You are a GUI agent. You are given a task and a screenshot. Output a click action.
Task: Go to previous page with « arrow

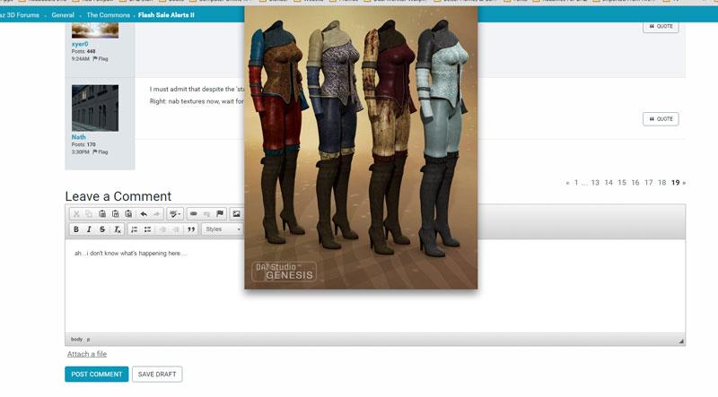[x=567, y=183]
